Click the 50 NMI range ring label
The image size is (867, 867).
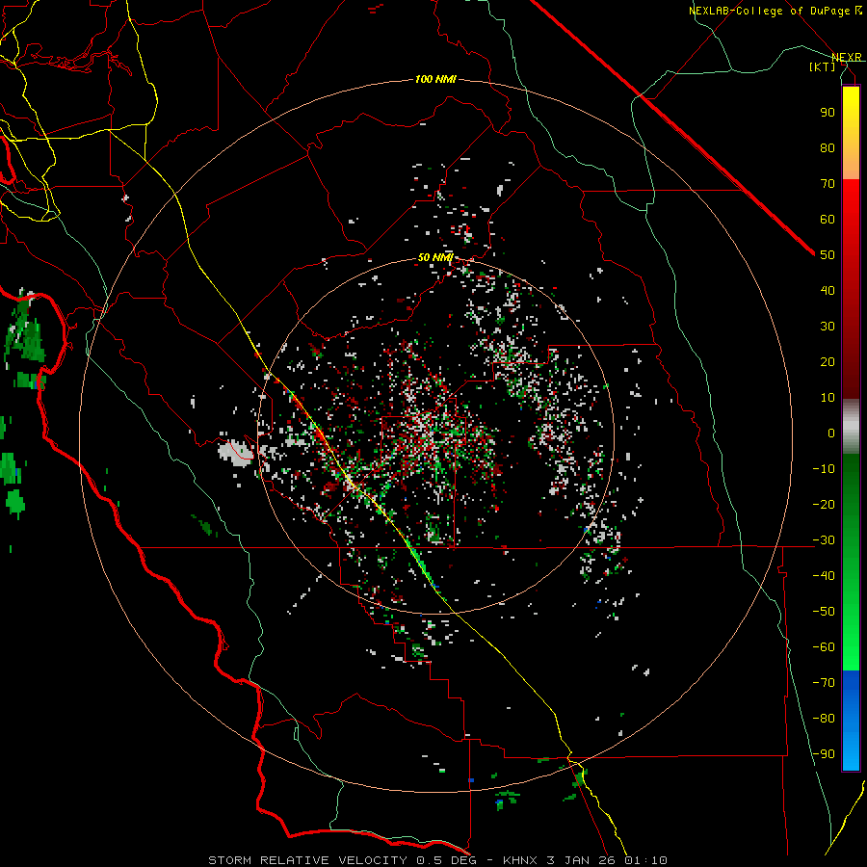click(x=435, y=257)
